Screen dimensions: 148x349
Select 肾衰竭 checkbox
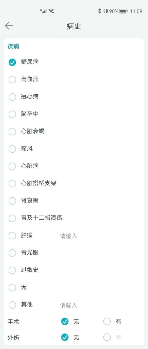click(12, 201)
